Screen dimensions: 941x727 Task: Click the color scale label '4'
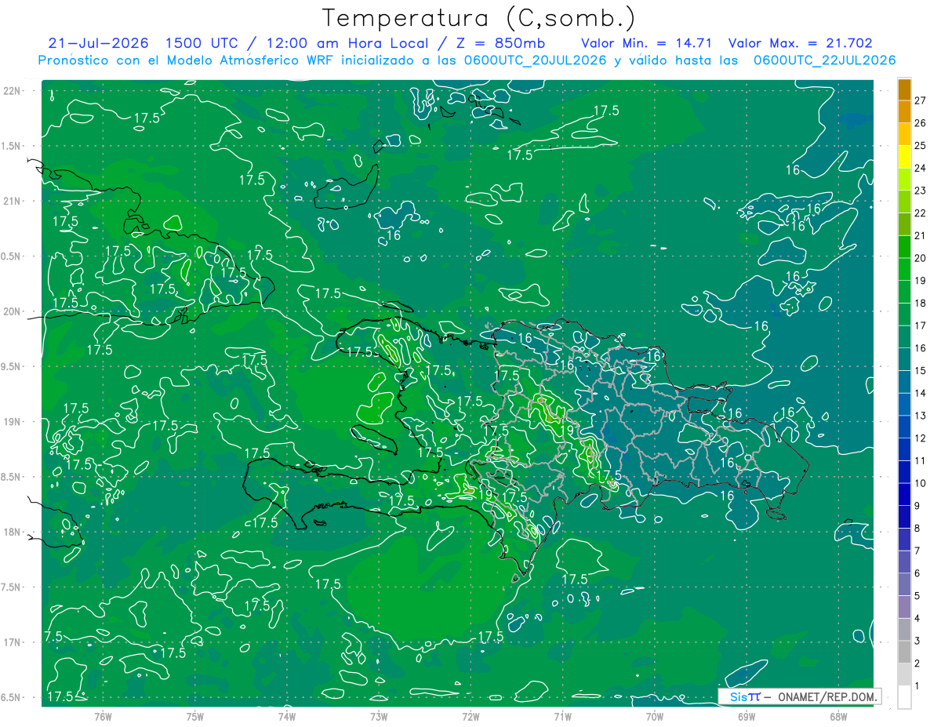917,619
